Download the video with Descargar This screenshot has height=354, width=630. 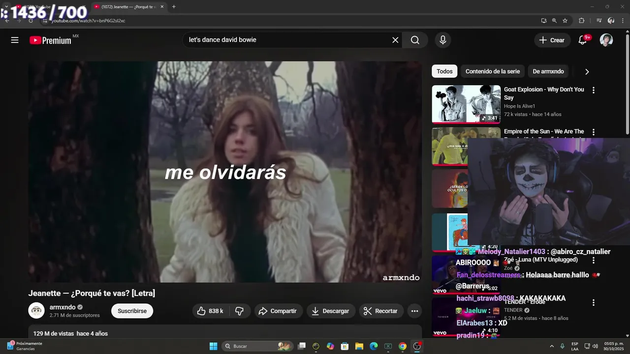[x=331, y=311]
